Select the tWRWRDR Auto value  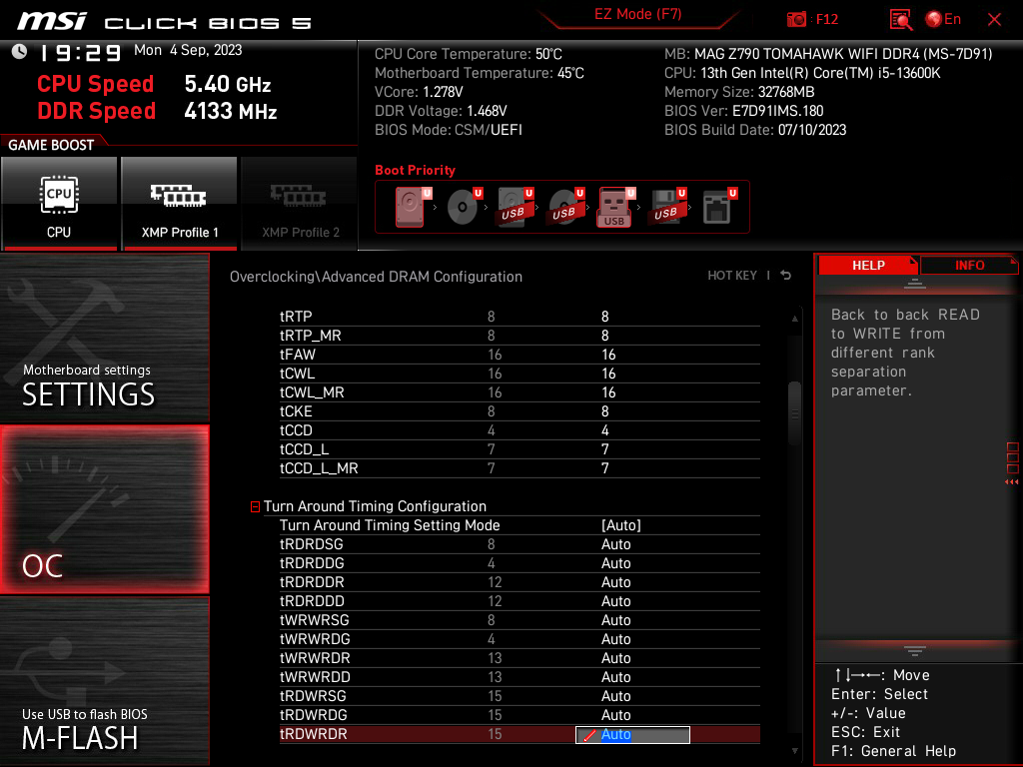pyautogui.click(x=615, y=658)
